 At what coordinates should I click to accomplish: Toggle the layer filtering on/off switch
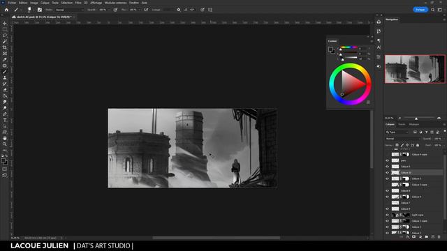click(x=444, y=132)
